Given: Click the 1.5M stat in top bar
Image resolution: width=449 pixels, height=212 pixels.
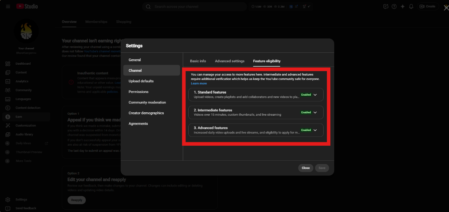Looking at the screenshot, I should [256, 6].
